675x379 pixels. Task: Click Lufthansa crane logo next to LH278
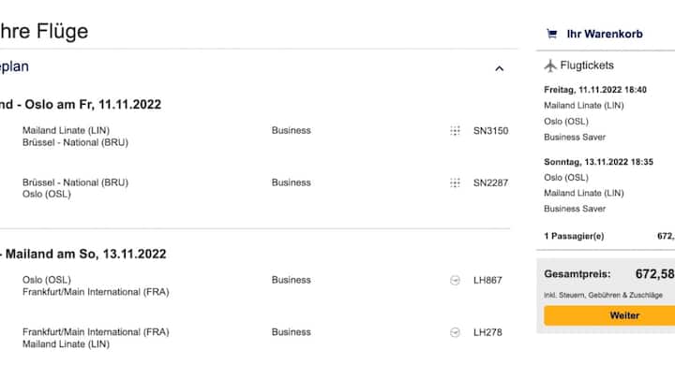455,332
